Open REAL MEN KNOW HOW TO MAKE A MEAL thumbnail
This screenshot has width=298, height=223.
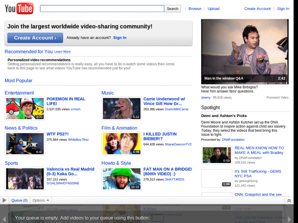pos(217,155)
